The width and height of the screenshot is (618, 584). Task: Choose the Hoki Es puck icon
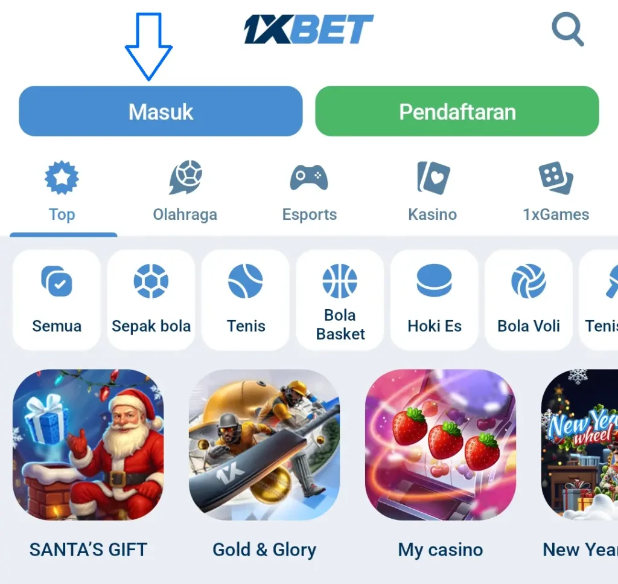tap(435, 280)
